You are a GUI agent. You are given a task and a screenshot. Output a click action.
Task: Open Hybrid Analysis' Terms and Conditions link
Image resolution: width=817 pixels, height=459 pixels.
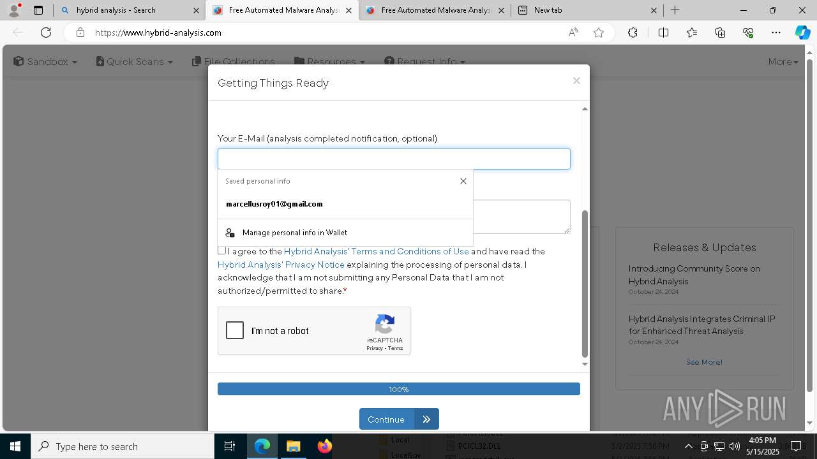pos(377,251)
